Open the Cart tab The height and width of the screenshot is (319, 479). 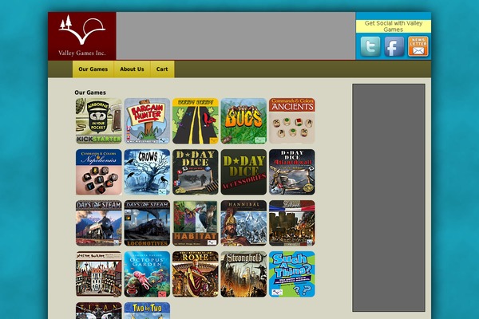(162, 69)
